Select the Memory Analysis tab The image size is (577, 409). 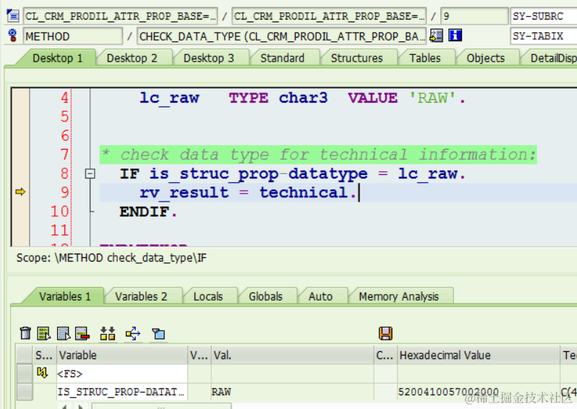click(x=399, y=296)
